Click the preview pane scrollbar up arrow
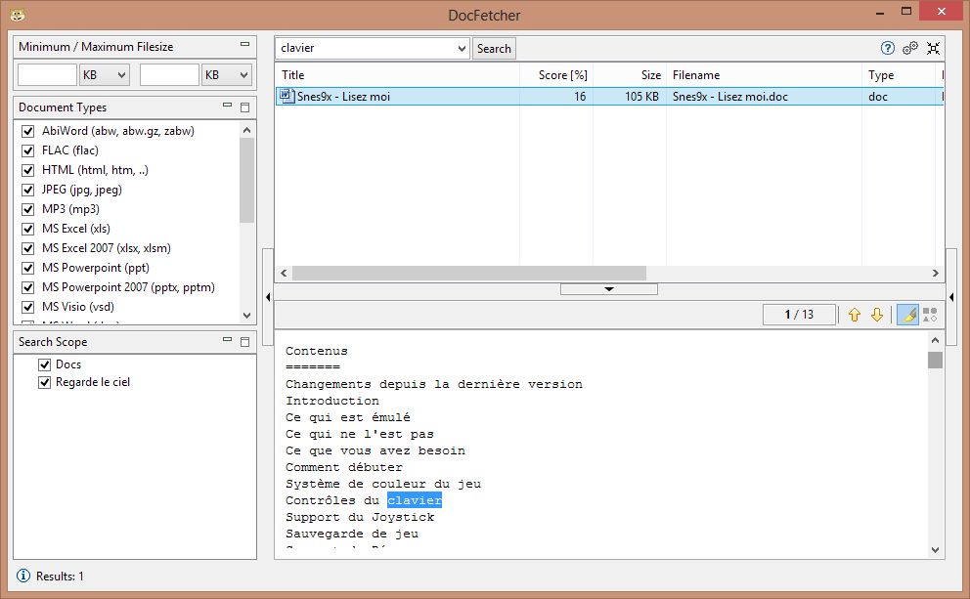 pos(936,340)
